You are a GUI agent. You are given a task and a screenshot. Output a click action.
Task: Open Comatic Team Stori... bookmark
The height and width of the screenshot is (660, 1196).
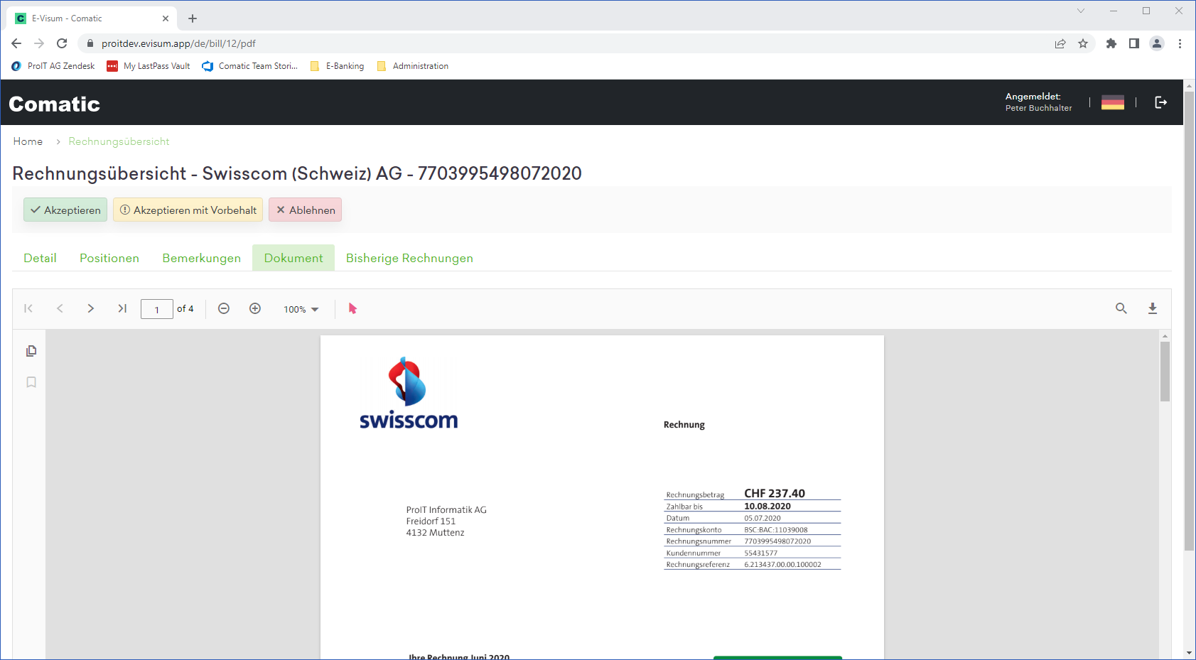click(x=249, y=66)
